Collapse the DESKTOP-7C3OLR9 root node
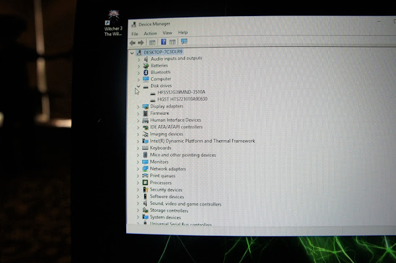Screen dimensions: 396x263 tap(132, 53)
